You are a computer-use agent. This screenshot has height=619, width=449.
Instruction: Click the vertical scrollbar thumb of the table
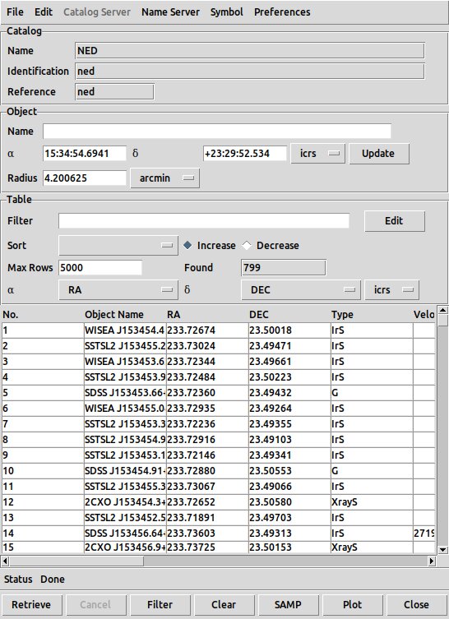pos(442,320)
